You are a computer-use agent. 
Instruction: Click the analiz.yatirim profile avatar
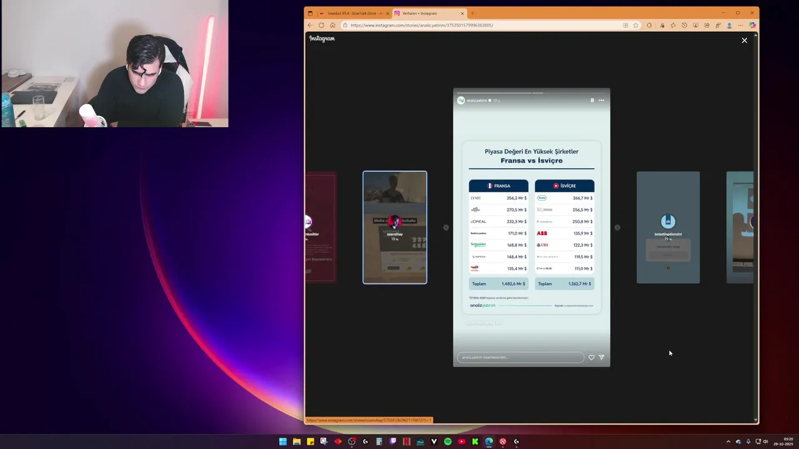[461, 100]
